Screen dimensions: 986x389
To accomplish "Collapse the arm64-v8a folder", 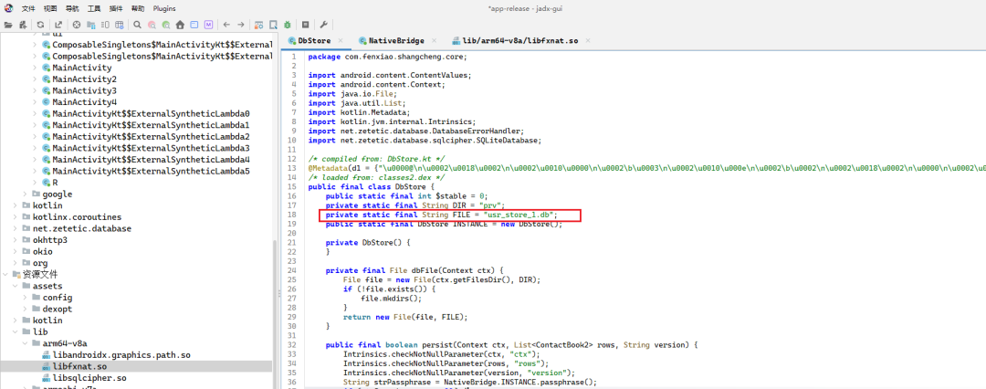I will click(26, 343).
